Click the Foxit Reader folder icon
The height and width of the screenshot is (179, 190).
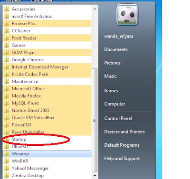[x=7, y=38]
